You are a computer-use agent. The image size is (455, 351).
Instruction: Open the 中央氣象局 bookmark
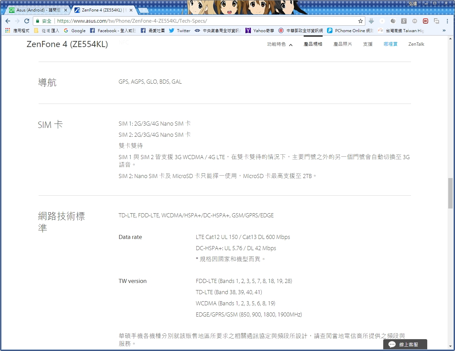point(218,30)
